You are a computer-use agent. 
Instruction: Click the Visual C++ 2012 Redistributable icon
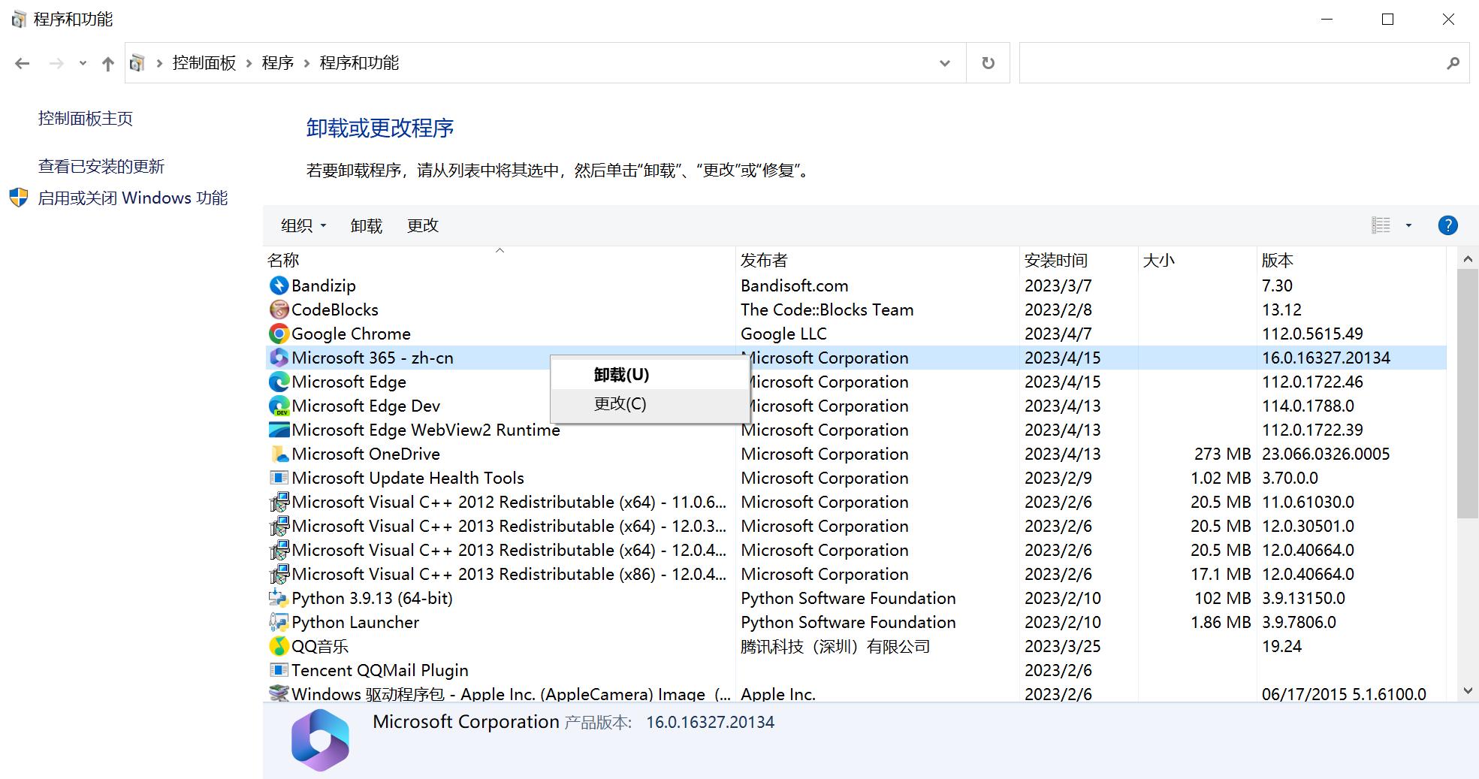tap(279, 502)
